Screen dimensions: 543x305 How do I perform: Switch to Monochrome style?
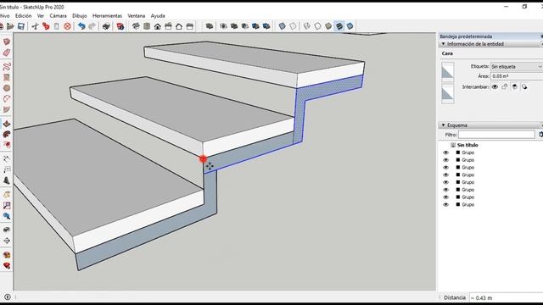point(350,26)
